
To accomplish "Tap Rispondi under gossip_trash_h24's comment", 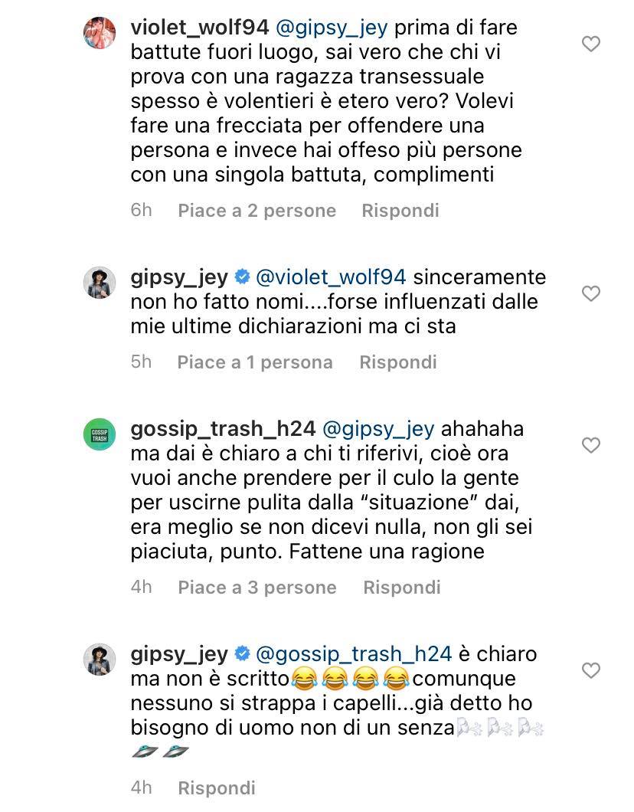I will (x=402, y=588).
